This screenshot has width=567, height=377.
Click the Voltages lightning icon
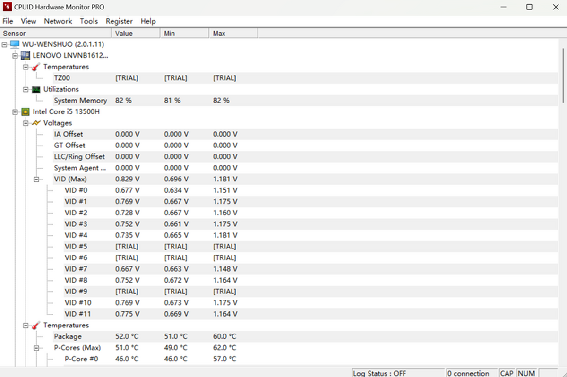[x=36, y=123]
